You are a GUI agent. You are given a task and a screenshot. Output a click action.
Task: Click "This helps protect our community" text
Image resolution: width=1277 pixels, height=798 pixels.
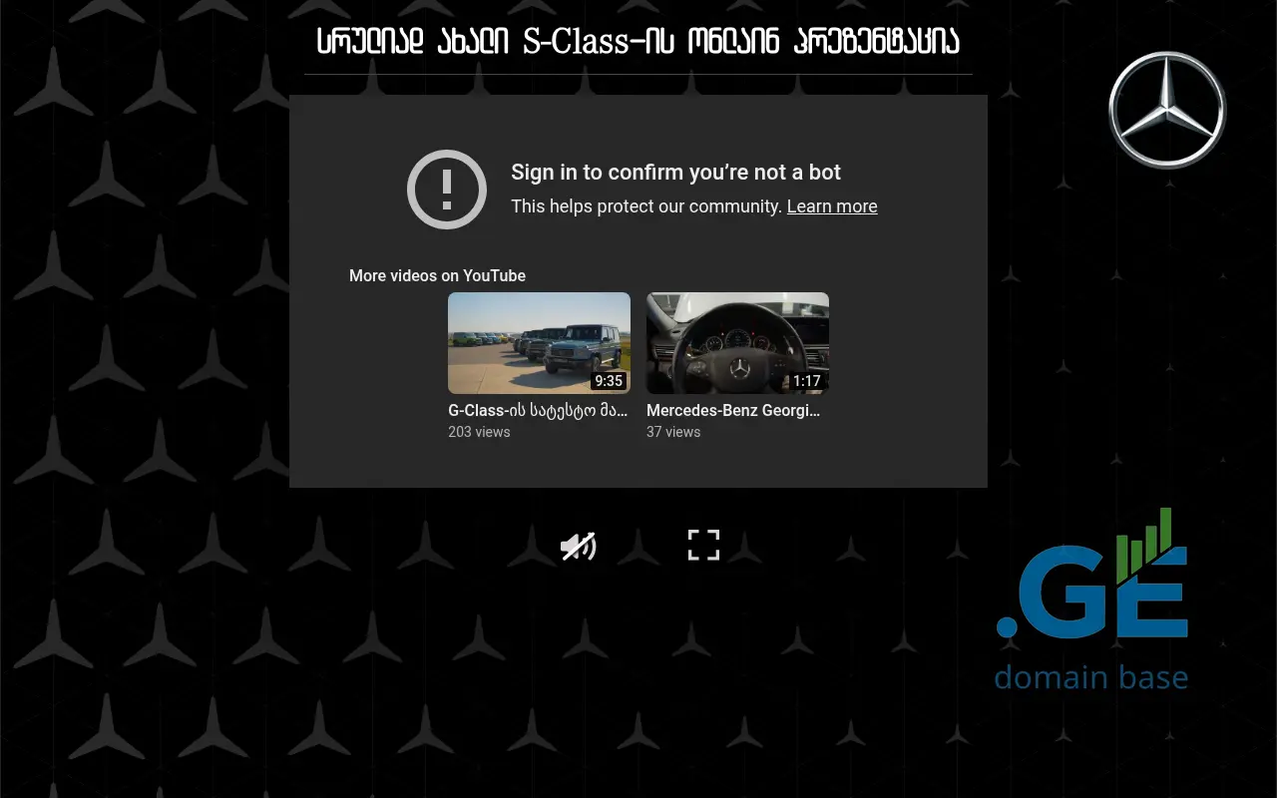[x=646, y=206]
